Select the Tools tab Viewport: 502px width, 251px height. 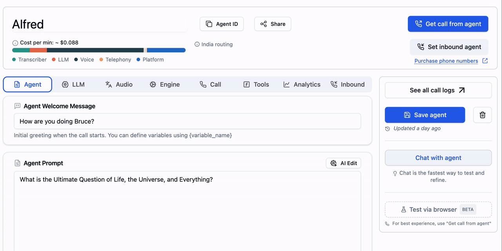pos(256,84)
